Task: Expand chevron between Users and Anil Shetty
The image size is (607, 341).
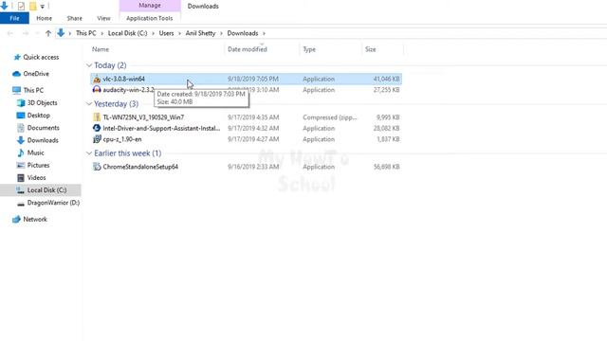Action: [179, 33]
